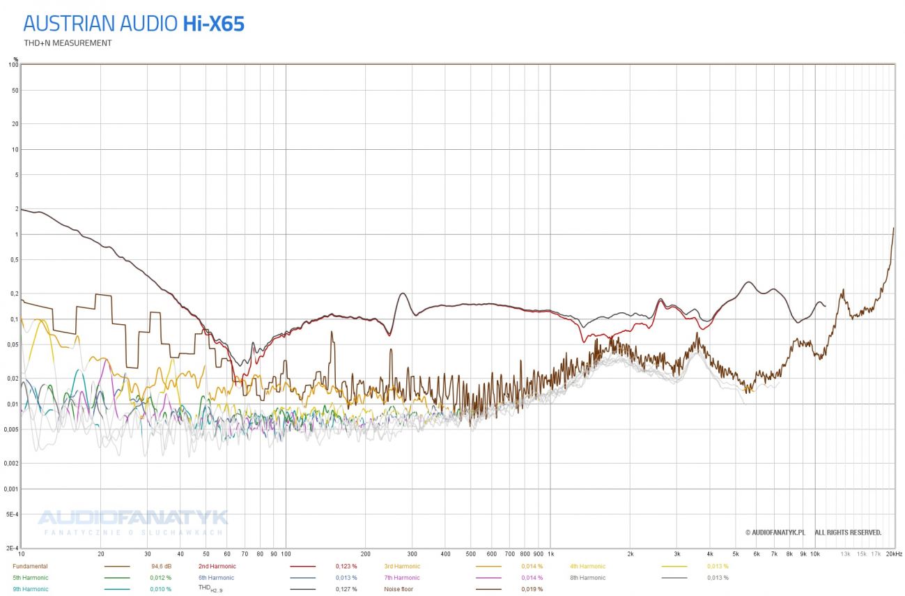Viewport: 905px width, 596px height.
Task: Click the '17k' frequency axis label
Action: [876, 554]
